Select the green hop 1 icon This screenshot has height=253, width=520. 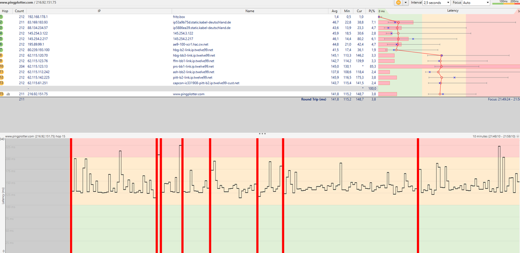[x=2, y=17]
